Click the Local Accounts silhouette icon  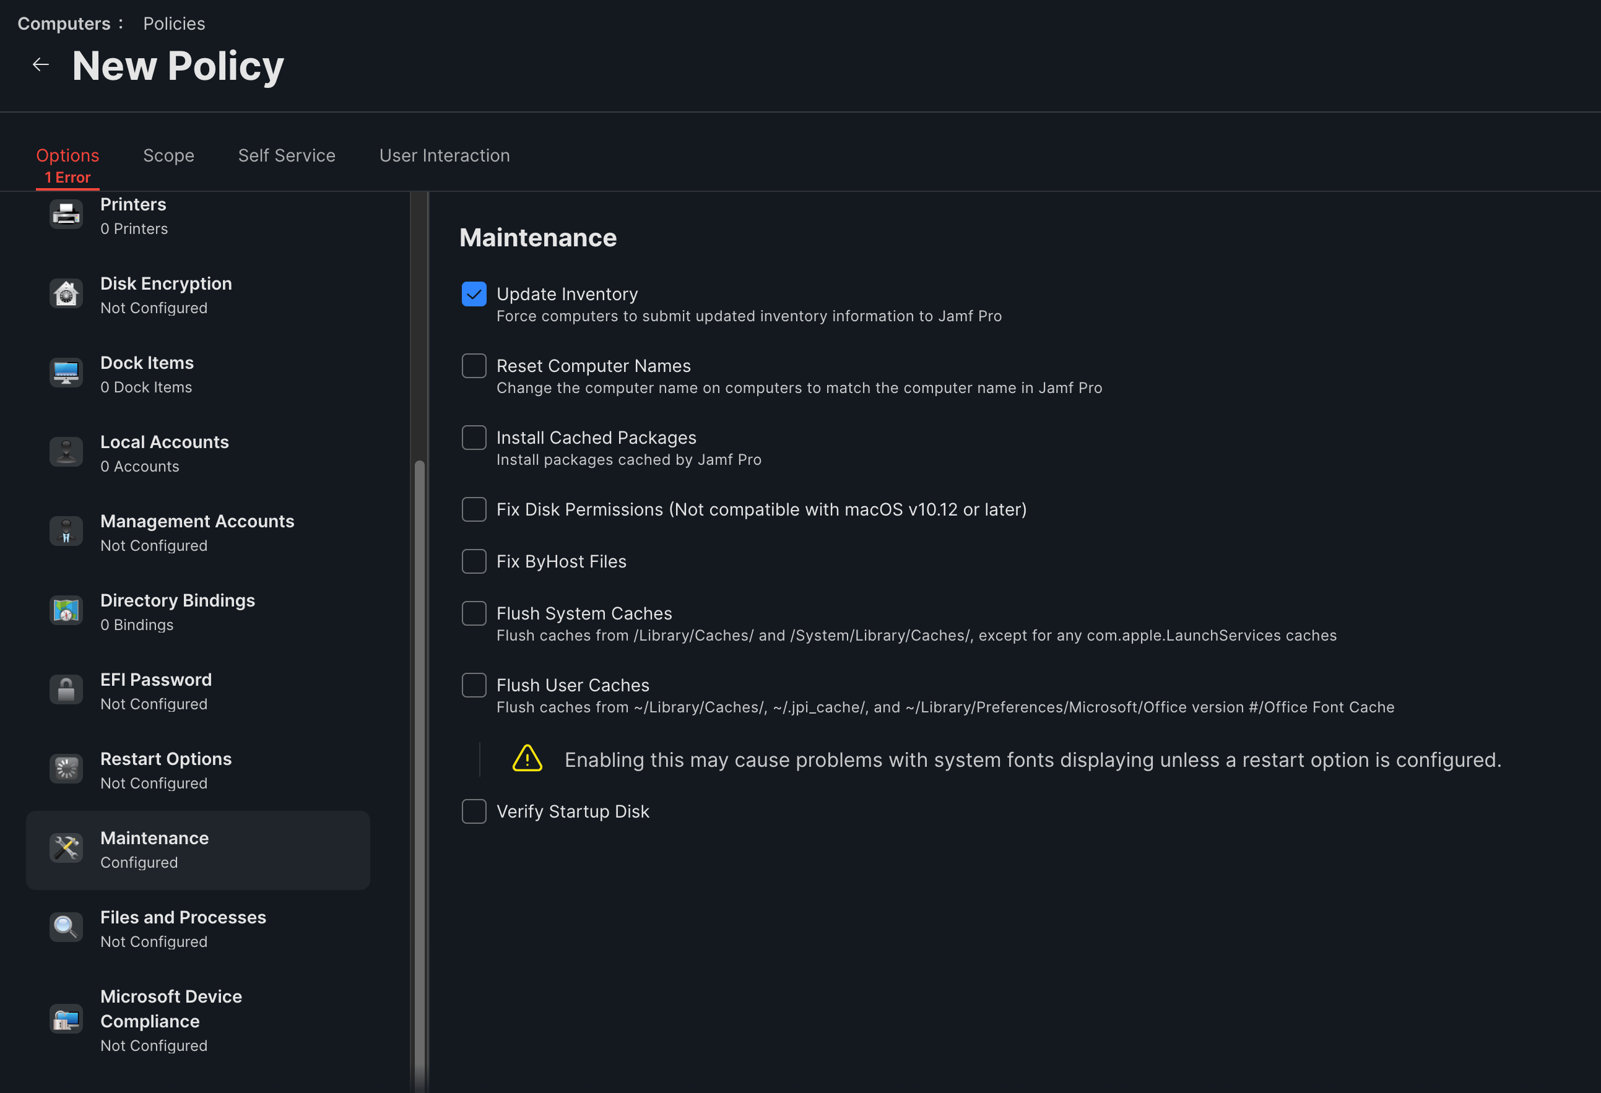[66, 452]
